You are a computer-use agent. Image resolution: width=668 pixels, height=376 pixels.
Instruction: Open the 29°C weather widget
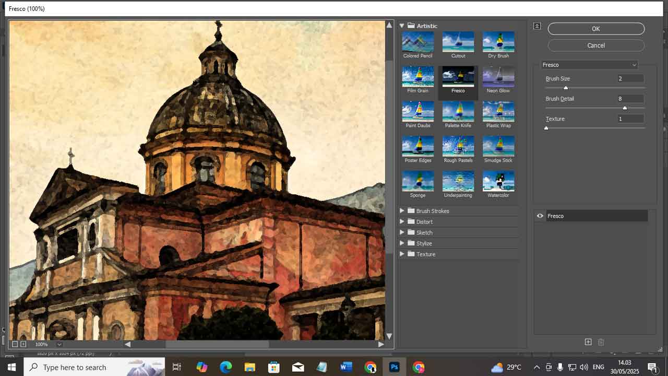pyautogui.click(x=506, y=367)
